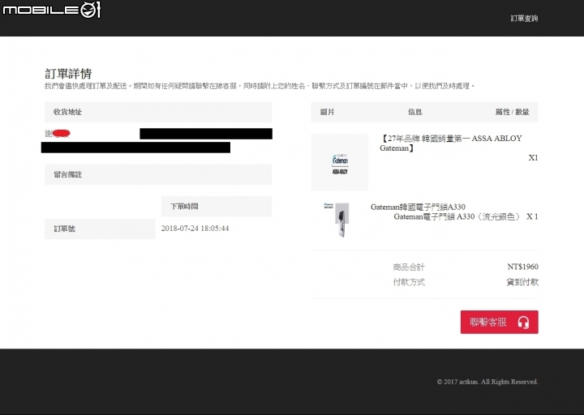This screenshot has height=415, width=584.
Task: Select order time 2018-07-24 18:05:44
Action: (x=195, y=229)
